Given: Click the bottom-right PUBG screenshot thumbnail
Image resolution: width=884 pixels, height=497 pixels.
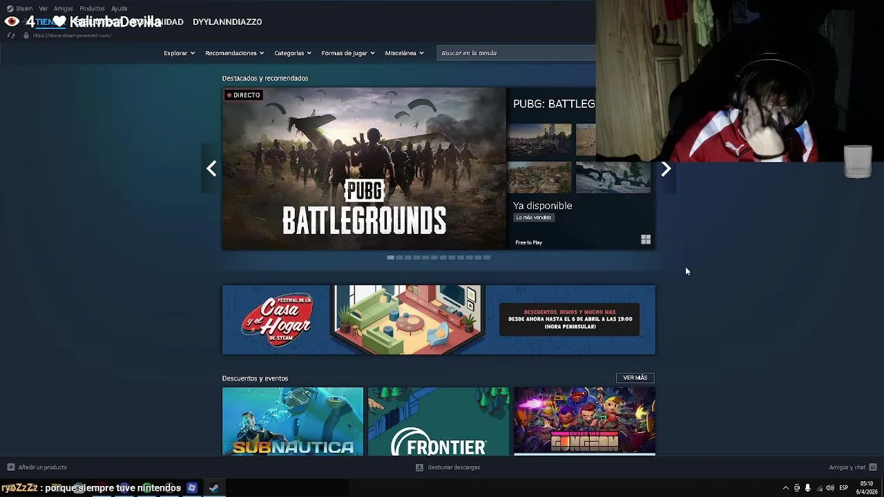Looking at the screenshot, I should click(x=613, y=177).
